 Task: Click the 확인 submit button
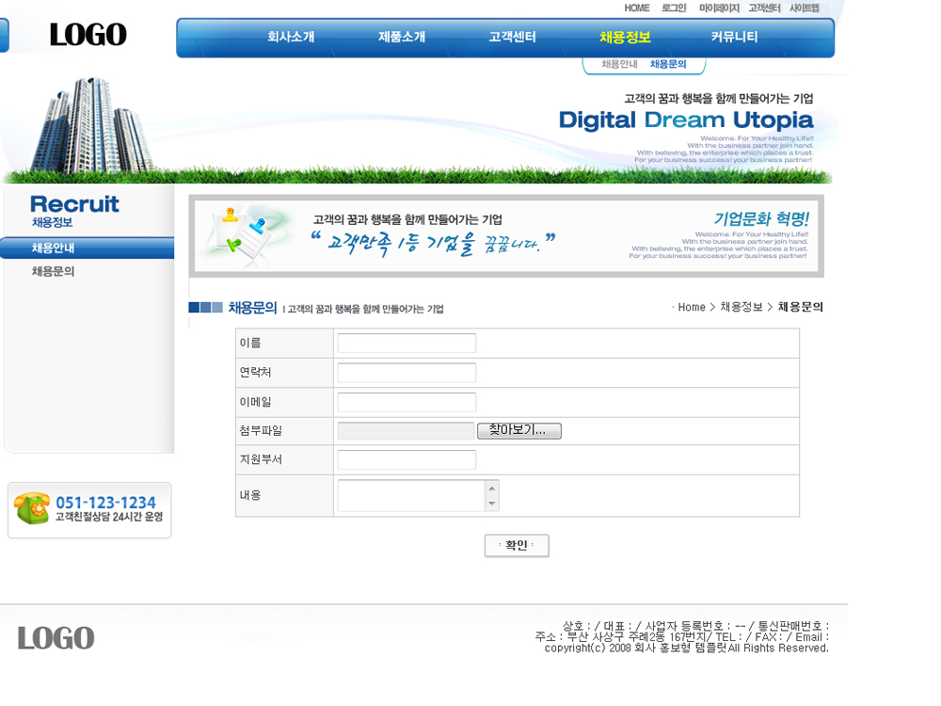click(517, 546)
